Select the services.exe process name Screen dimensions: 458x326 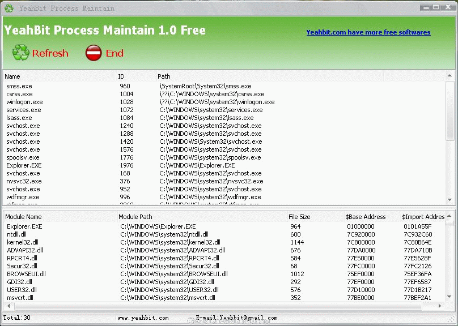[x=24, y=110]
